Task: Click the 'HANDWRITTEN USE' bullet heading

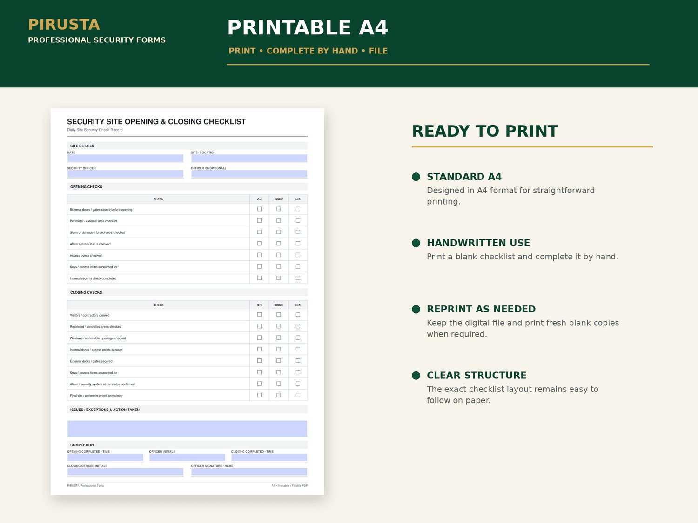Action: 478,243
